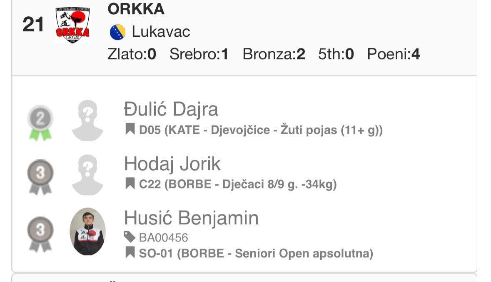Click the ORKKA club logo
The height and width of the screenshot is (282, 491).
tap(73, 25)
